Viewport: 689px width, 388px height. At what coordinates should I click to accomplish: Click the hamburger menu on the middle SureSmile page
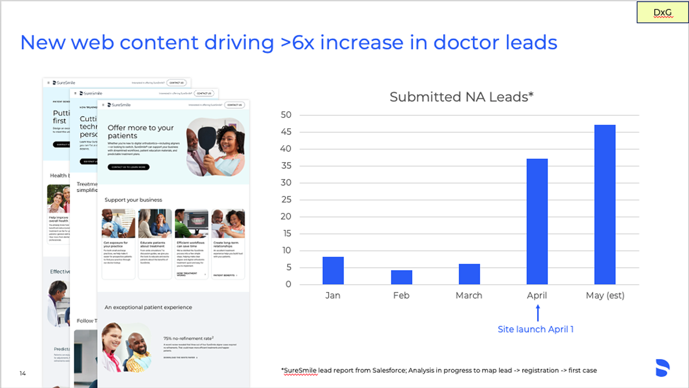pos(75,93)
